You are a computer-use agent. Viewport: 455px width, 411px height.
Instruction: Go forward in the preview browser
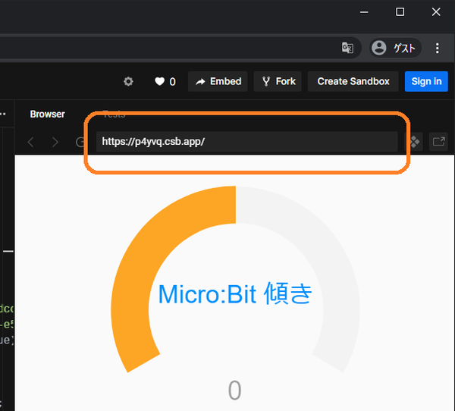pyautogui.click(x=55, y=142)
